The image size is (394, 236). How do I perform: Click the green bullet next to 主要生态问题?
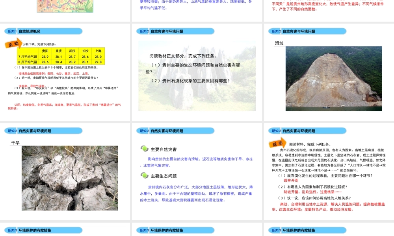point(145,175)
